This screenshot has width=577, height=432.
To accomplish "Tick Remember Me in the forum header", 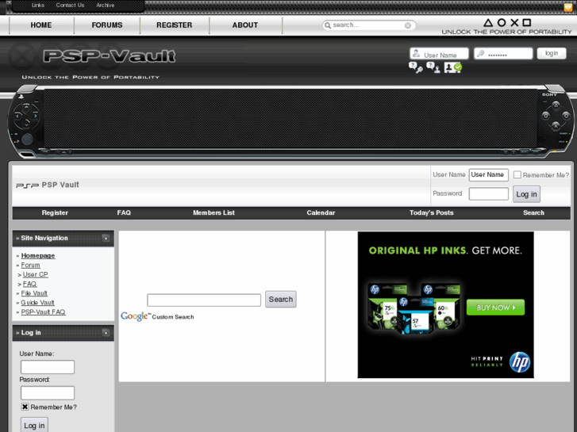I will coord(517,174).
